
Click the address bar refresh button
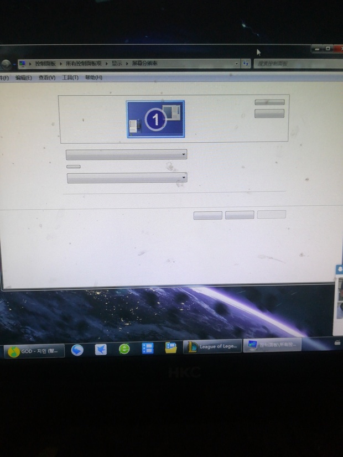pyautogui.click(x=246, y=63)
